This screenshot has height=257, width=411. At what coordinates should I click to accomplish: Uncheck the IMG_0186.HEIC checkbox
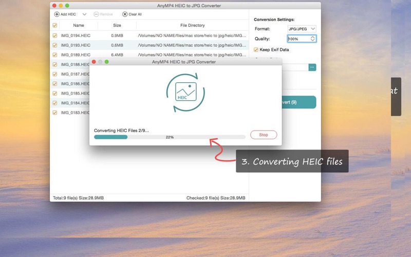coord(55,84)
